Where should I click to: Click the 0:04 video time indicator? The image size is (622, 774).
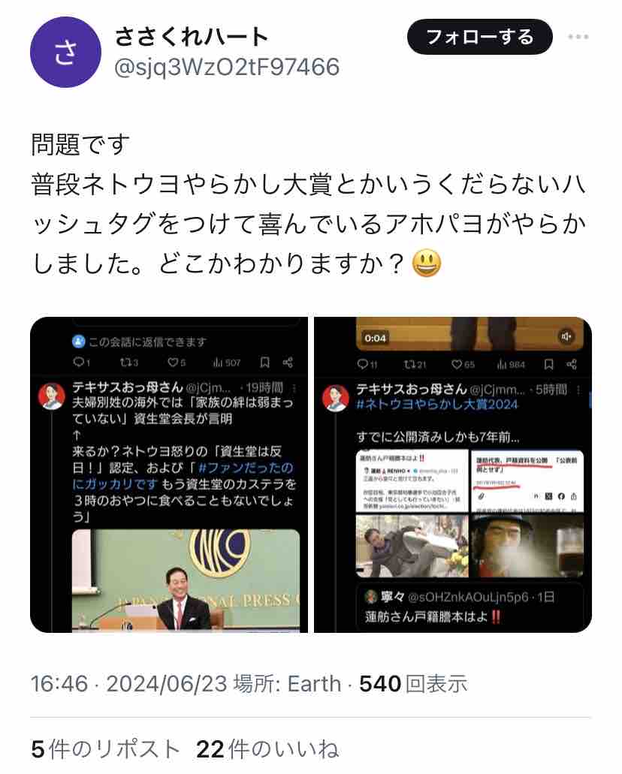point(376,338)
